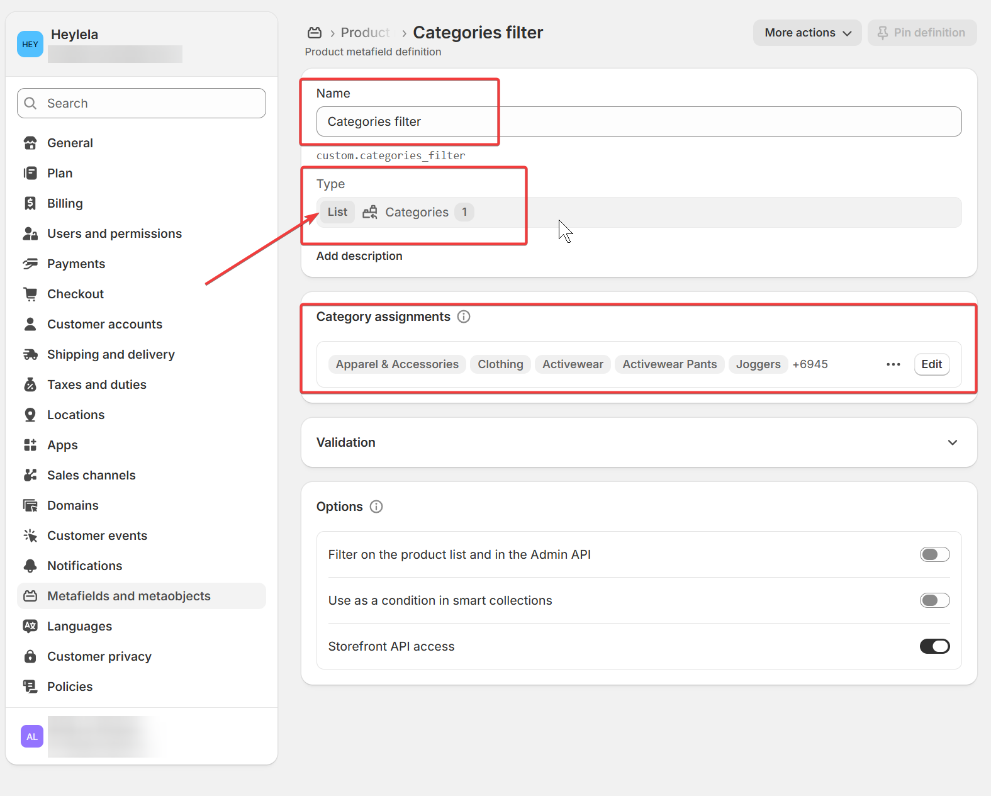Expand the Validation section chevron
The image size is (991, 796).
(953, 442)
